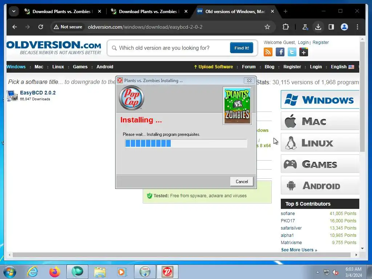Bookmark this page with the star icon
The width and height of the screenshot is (372, 279).
(267, 27)
